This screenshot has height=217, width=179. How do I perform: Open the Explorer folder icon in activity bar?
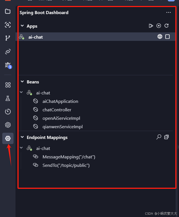8,11
